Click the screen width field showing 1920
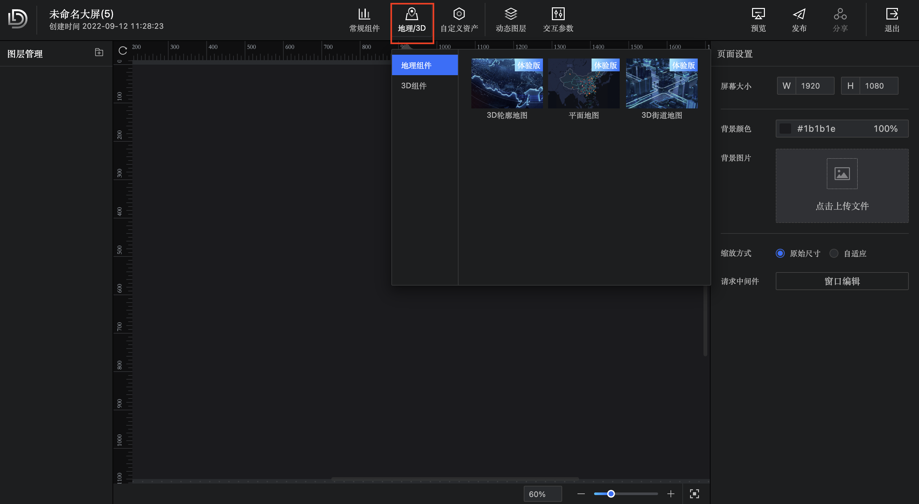Image resolution: width=919 pixels, height=504 pixels. pos(814,86)
